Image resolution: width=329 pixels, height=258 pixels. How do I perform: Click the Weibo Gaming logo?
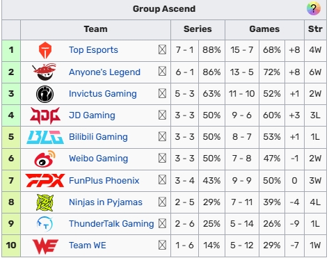point(45,159)
